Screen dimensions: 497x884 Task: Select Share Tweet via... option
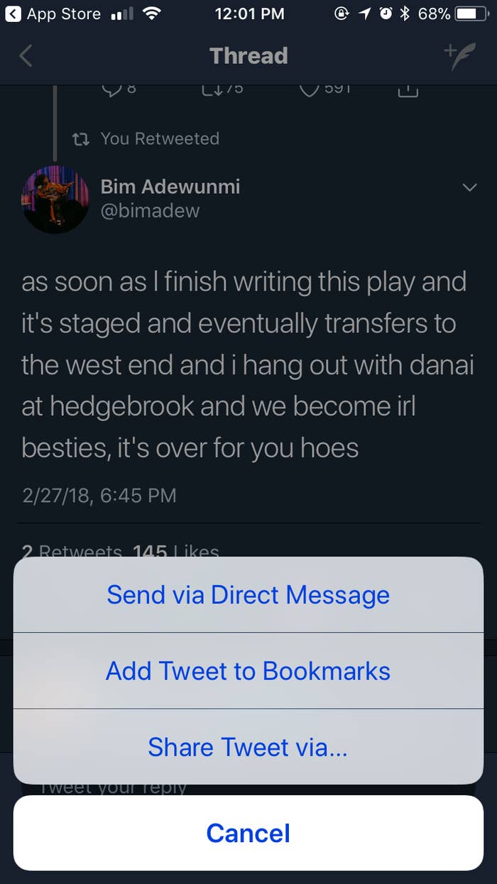click(x=248, y=747)
